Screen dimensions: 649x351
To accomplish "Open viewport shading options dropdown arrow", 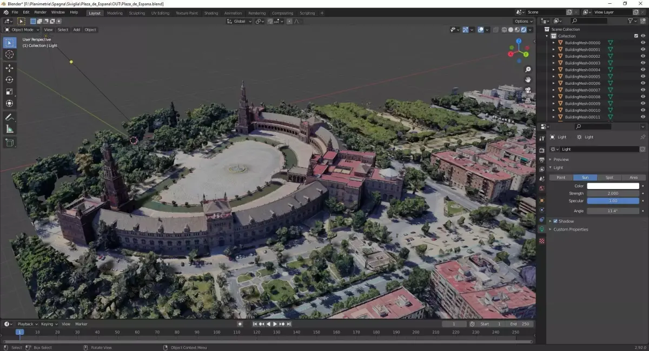I will (x=531, y=30).
